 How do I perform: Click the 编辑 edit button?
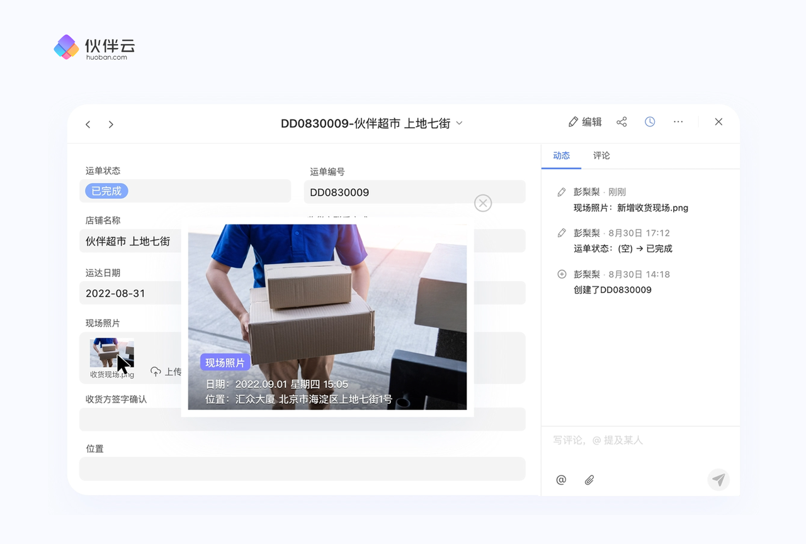coord(585,122)
